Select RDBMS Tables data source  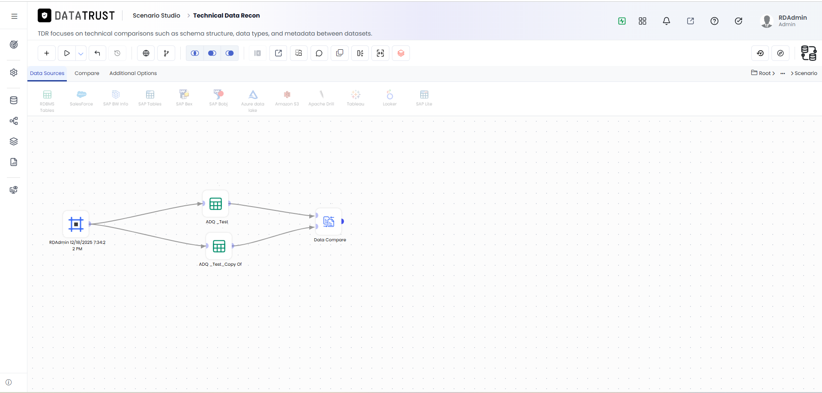[x=47, y=101]
